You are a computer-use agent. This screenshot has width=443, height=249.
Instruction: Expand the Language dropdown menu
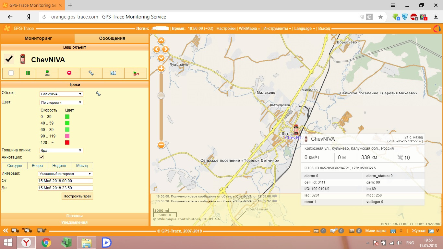pos(305,29)
